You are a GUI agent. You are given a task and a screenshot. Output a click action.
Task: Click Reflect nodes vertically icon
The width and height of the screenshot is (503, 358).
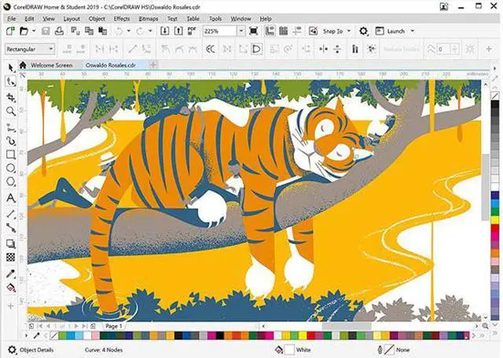point(337,49)
